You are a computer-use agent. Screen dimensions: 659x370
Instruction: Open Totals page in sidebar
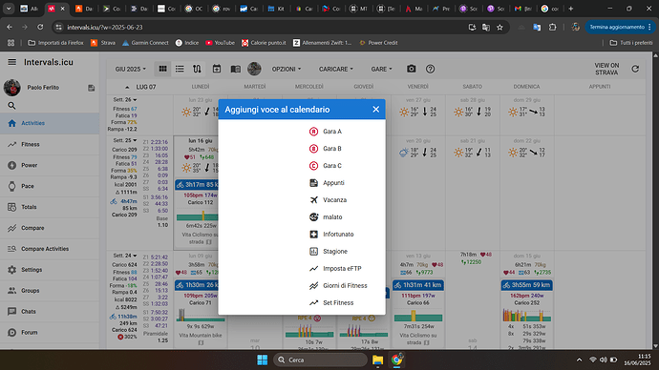click(50, 207)
